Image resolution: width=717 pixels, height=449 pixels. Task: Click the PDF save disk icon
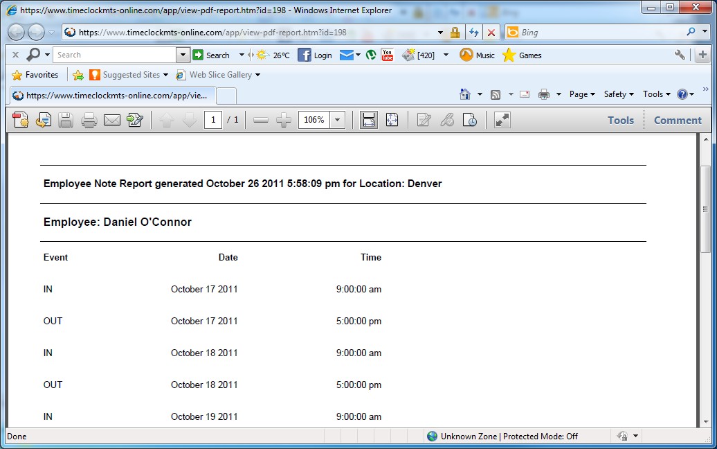click(x=66, y=121)
